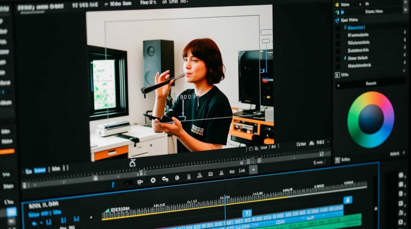Click the teal curved icon in right panel
The height and width of the screenshot is (229, 411).
[x=337, y=13]
